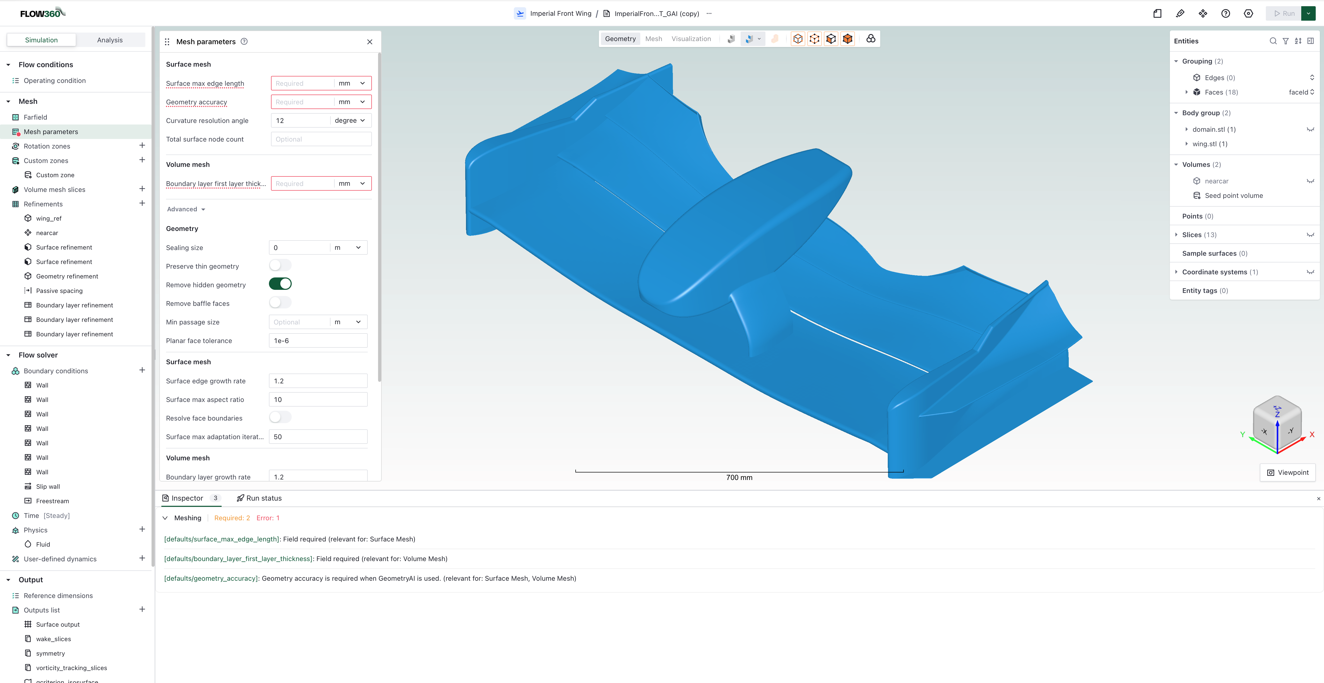Switch to the Analysis tab
Viewport: 1324px width, 683px height.
point(110,40)
